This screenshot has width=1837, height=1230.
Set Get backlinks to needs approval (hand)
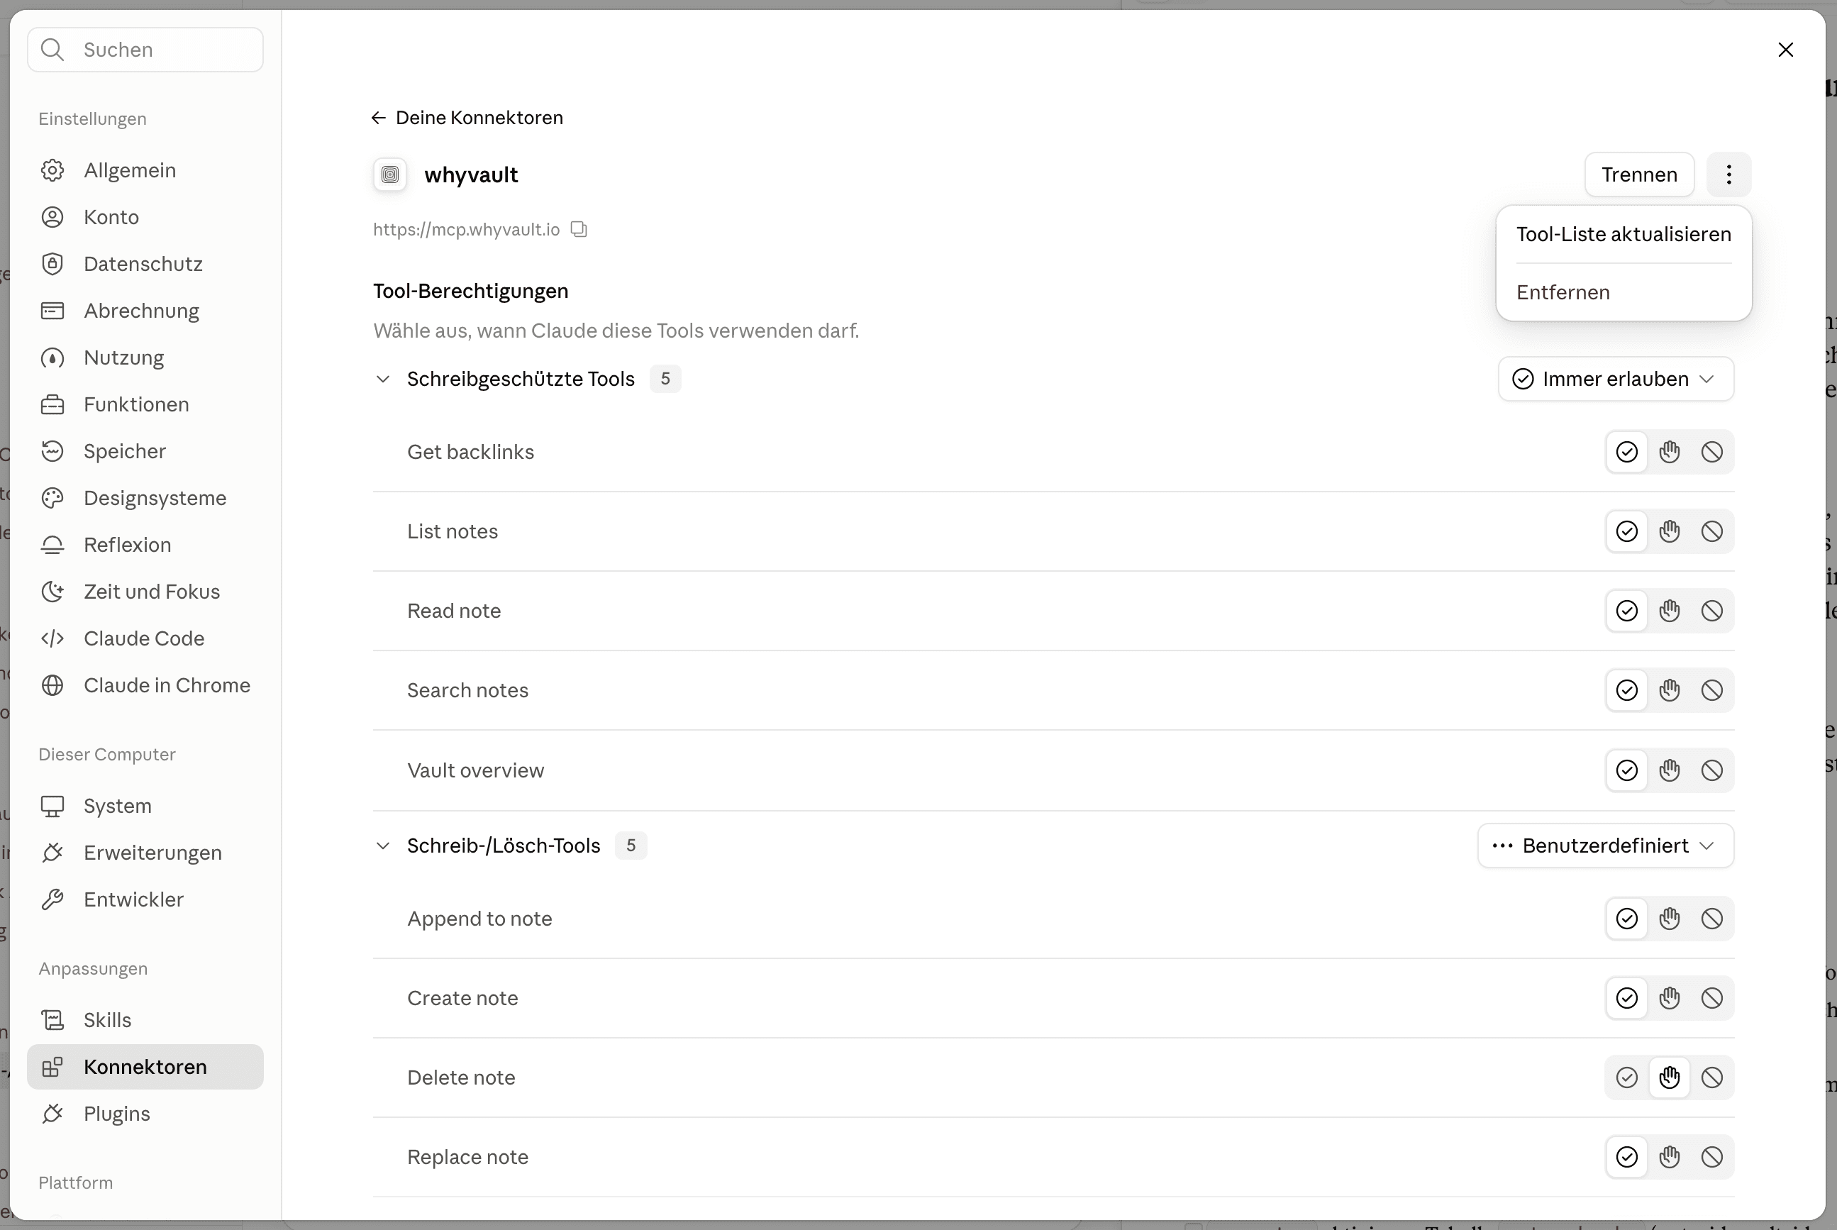(x=1669, y=452)
